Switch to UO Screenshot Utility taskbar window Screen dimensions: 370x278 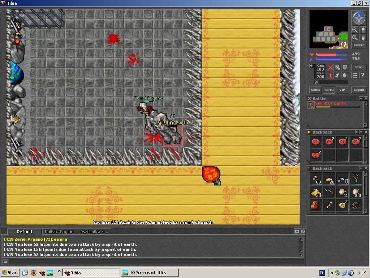coord(150,273)
